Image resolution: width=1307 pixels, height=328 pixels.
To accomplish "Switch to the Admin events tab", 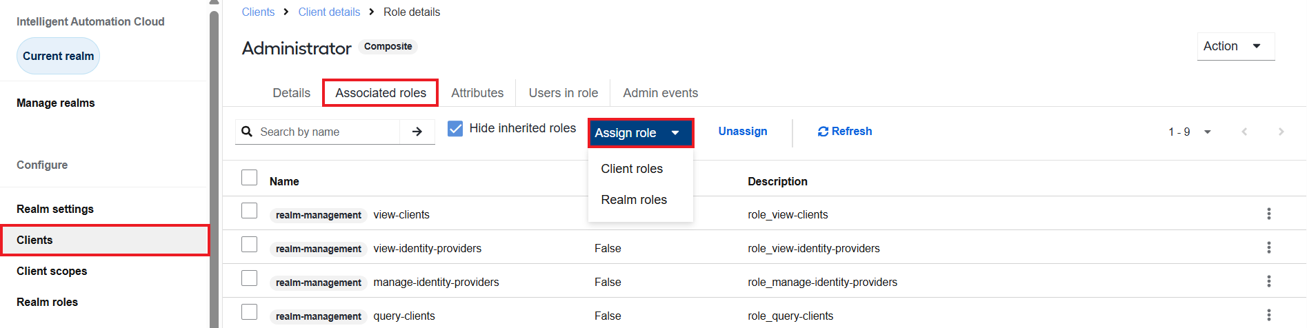I will [x=660, y=93].
